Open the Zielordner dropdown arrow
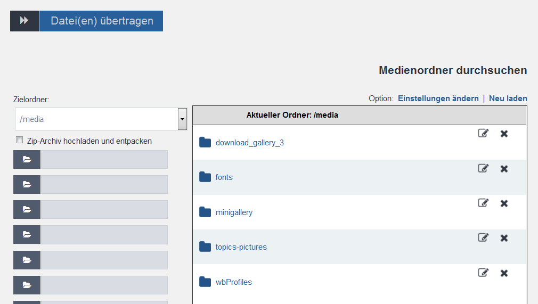 pos(182,119)
